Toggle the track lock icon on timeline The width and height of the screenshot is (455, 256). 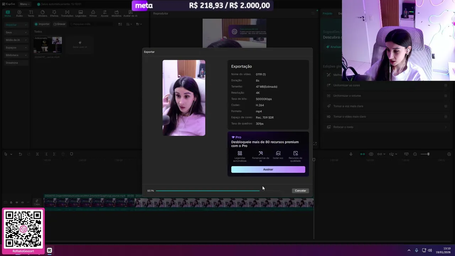(x=11, y=202)
